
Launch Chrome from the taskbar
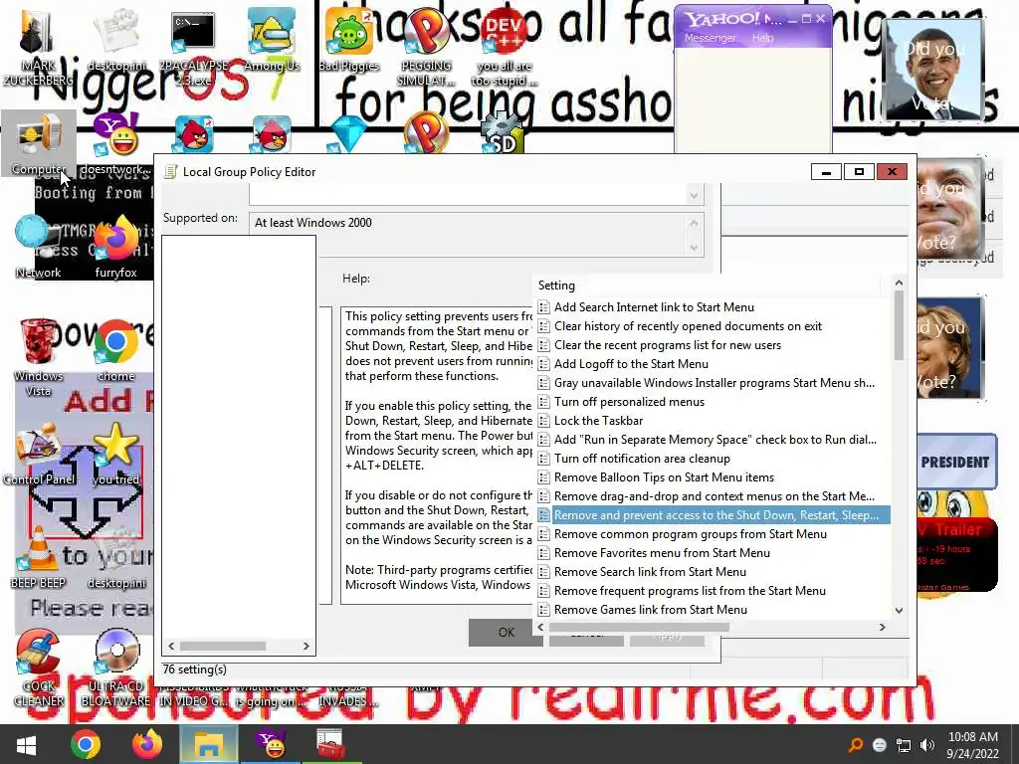(x=86, y=744)
